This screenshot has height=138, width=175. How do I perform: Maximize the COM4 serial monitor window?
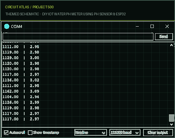tap(152, 26)
